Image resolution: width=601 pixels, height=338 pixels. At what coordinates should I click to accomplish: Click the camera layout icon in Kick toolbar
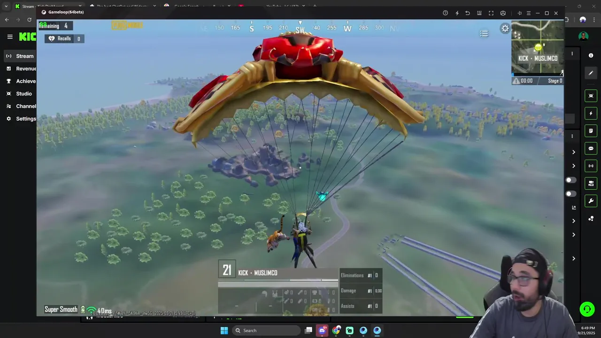(591, 184)
